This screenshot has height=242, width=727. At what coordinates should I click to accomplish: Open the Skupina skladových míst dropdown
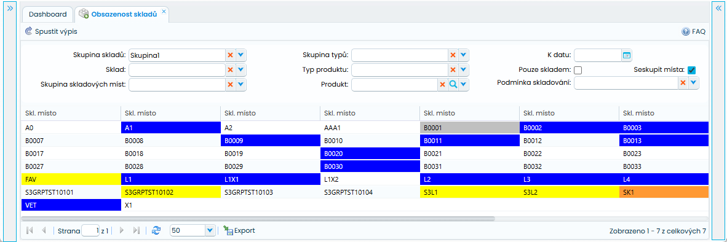(x=240, y=85)
